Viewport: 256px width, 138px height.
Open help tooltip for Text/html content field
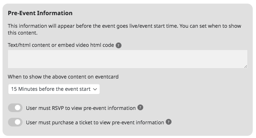pyautogui.click(x=118, y=45)
